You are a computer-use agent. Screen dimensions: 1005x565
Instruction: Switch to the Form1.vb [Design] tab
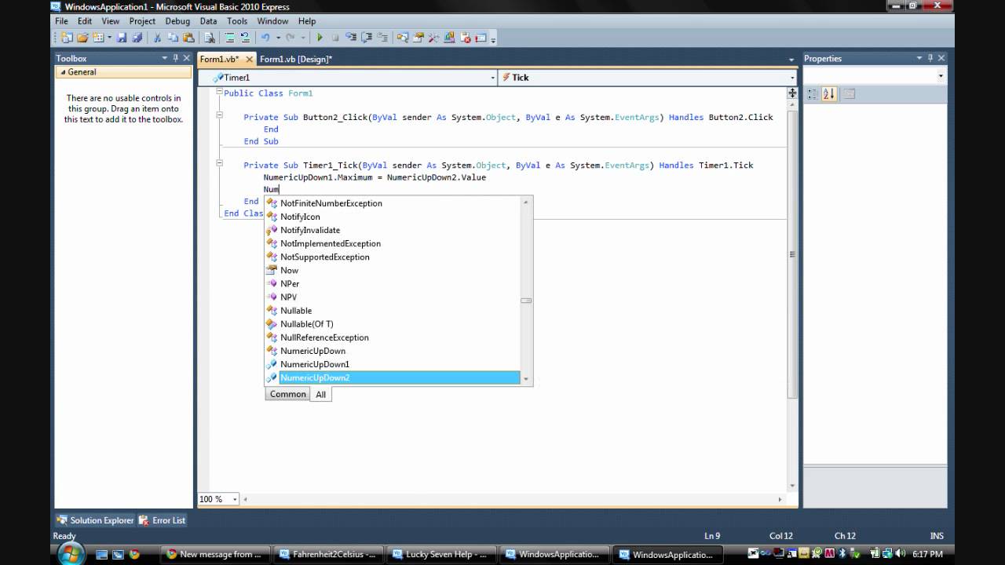(296, 59)
